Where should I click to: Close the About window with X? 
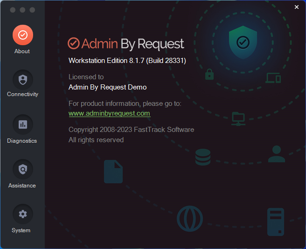pyautogui.click(x=297, y=7)
